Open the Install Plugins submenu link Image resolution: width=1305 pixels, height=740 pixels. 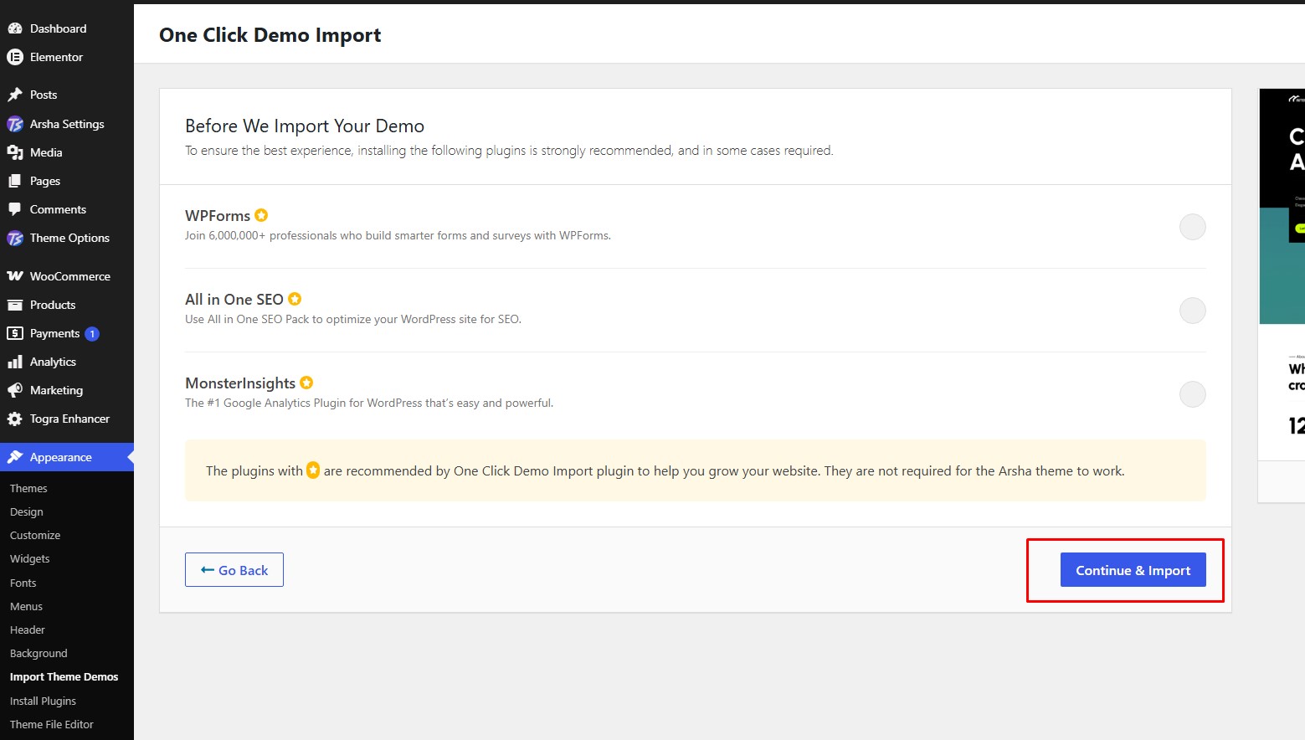pyautogui.click(x=43, y=701)
